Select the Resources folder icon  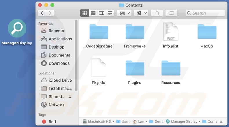(x=171, y=68)
